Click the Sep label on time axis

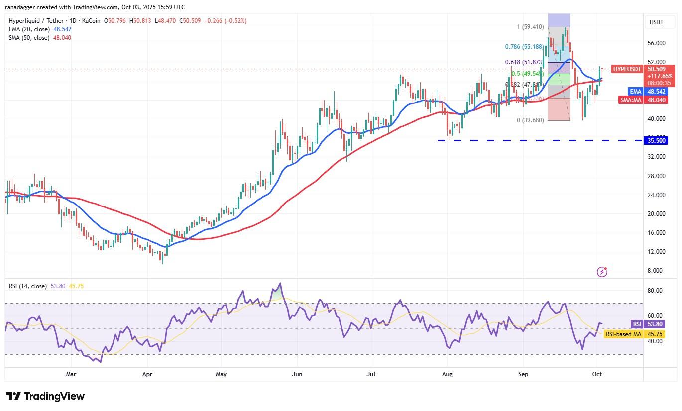coord(523,374)
